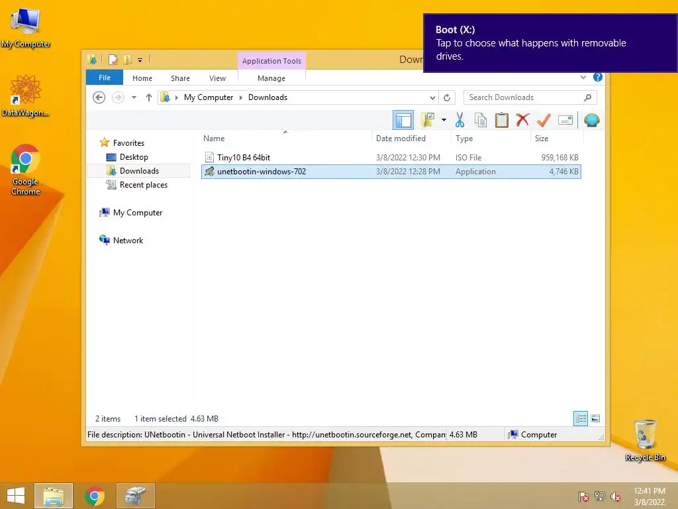Viewport: 678px width, 509px height.
Task: Toggle the navigation pane layout button
Action: (x=403, y=120)
